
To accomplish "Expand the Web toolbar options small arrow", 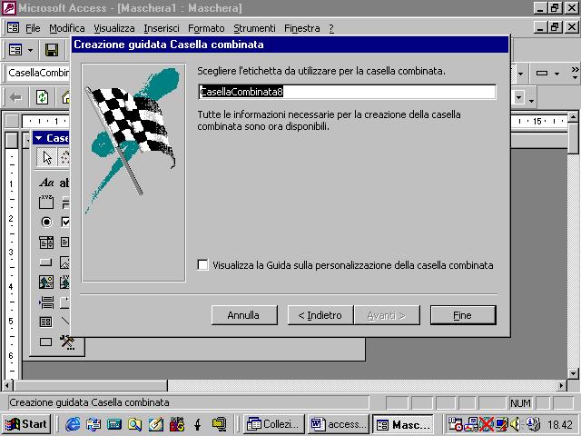I will click(532, 101).
